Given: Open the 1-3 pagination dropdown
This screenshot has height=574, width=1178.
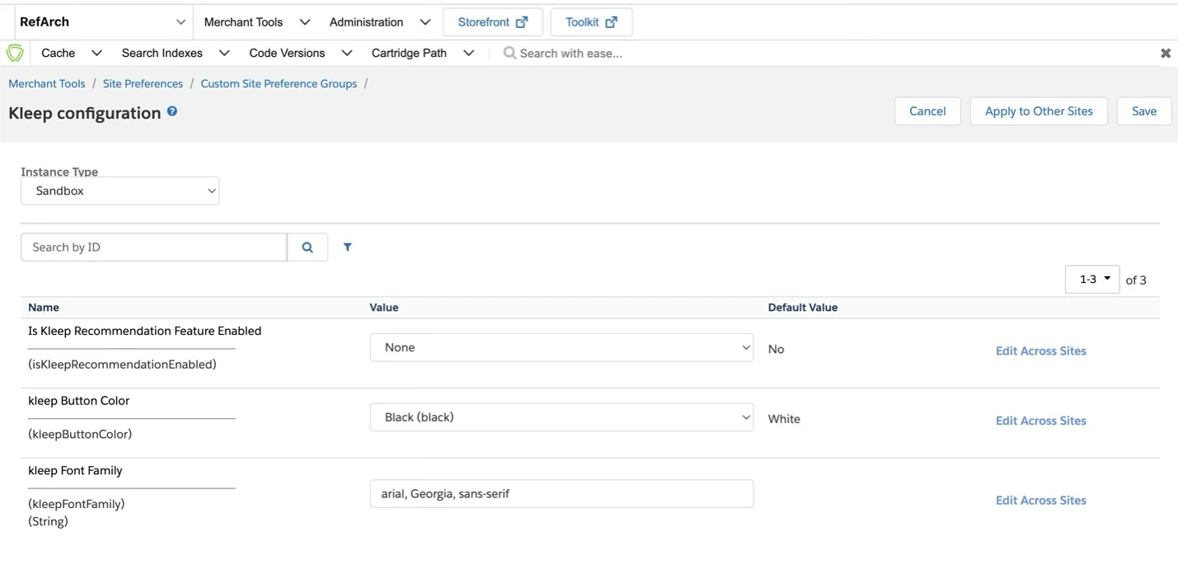Looking at the screenshot, I should (1092, 280).
